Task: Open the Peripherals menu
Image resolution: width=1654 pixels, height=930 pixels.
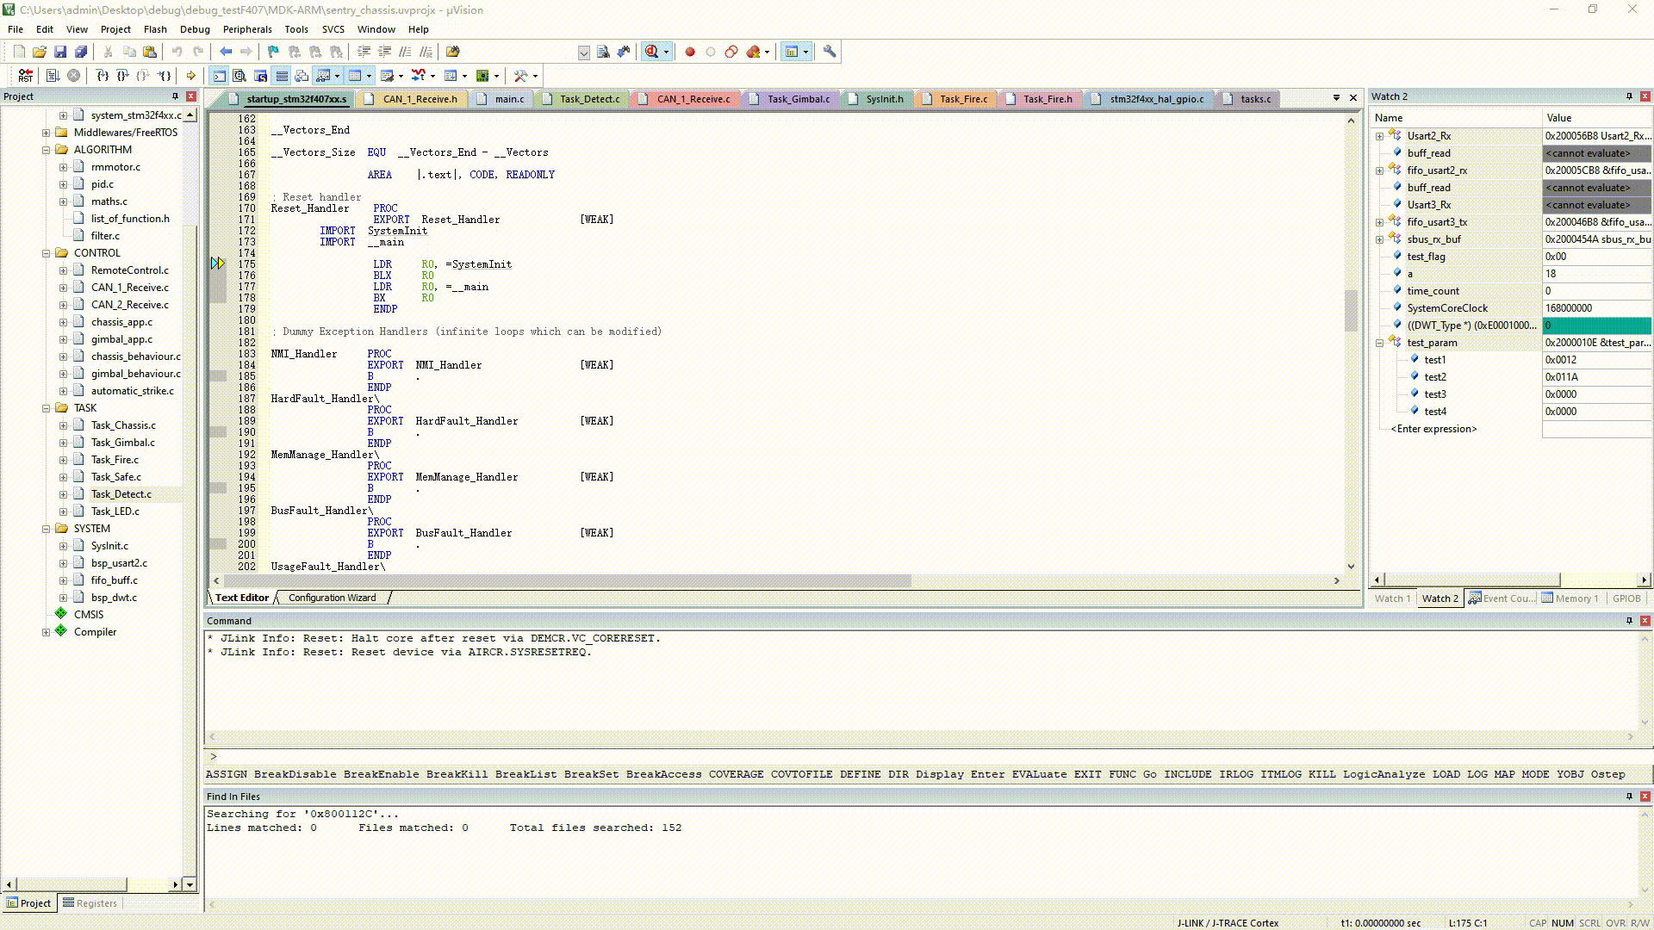Action: [x=247, y=29]
